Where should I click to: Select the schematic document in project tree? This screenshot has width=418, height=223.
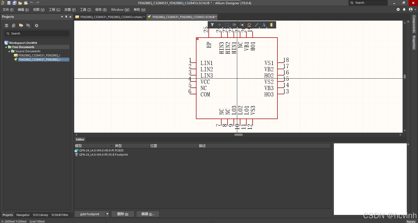pyautogui.click(x=39, y=55)
